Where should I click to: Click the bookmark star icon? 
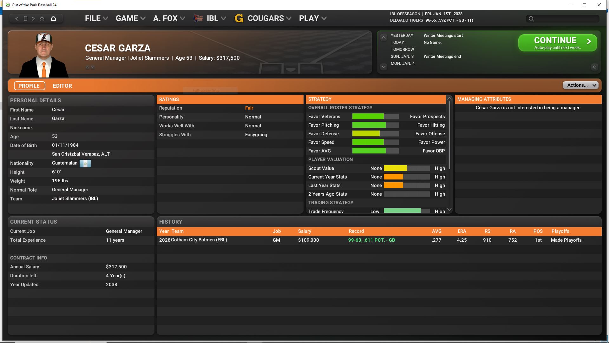(x=42, y=18)
